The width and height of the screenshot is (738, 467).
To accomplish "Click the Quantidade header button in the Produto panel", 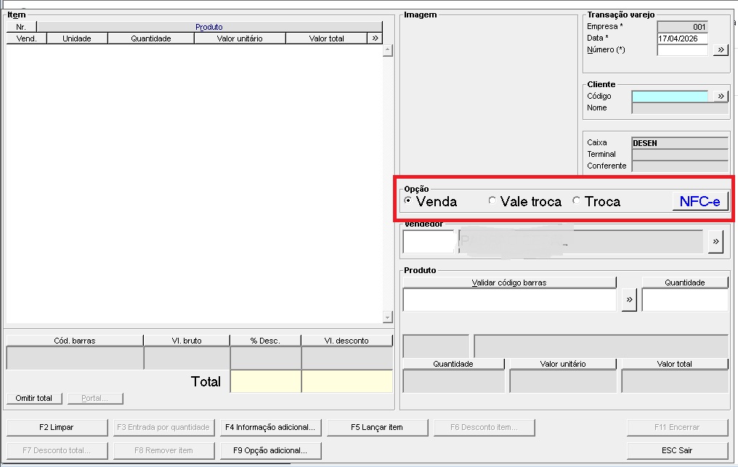I will coord(685,283).
